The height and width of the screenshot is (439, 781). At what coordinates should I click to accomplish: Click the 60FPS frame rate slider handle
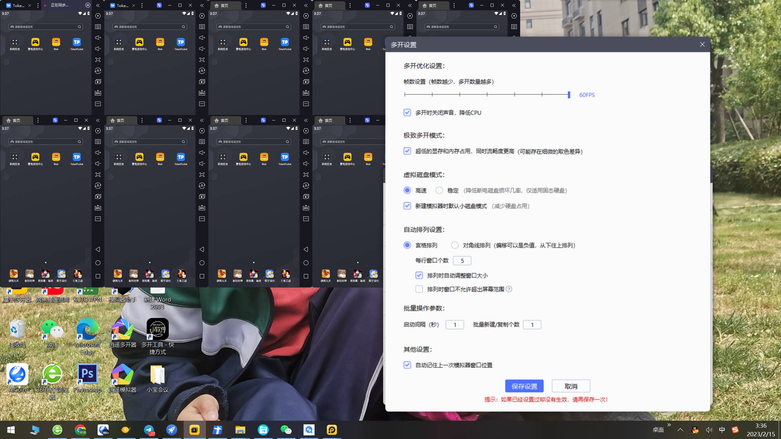click(x=569, y=95)
